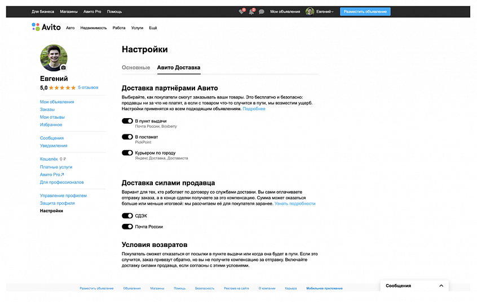Click the camera icon on profile photo

(x=63, y=67)
